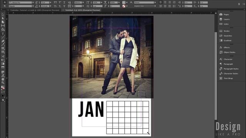246x138 pixels.
Task: Toggle Strikethrough formatting
Action: (64, 6)
